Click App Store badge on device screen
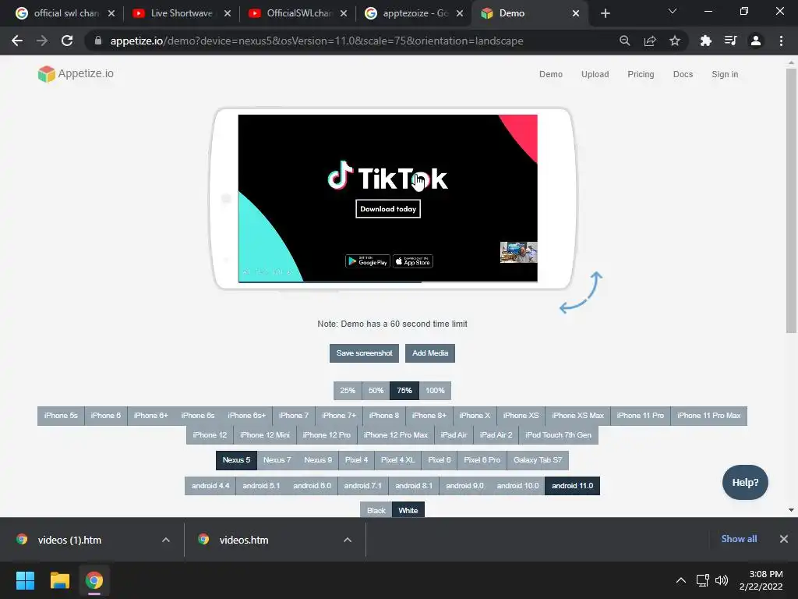 pos(413,261)
